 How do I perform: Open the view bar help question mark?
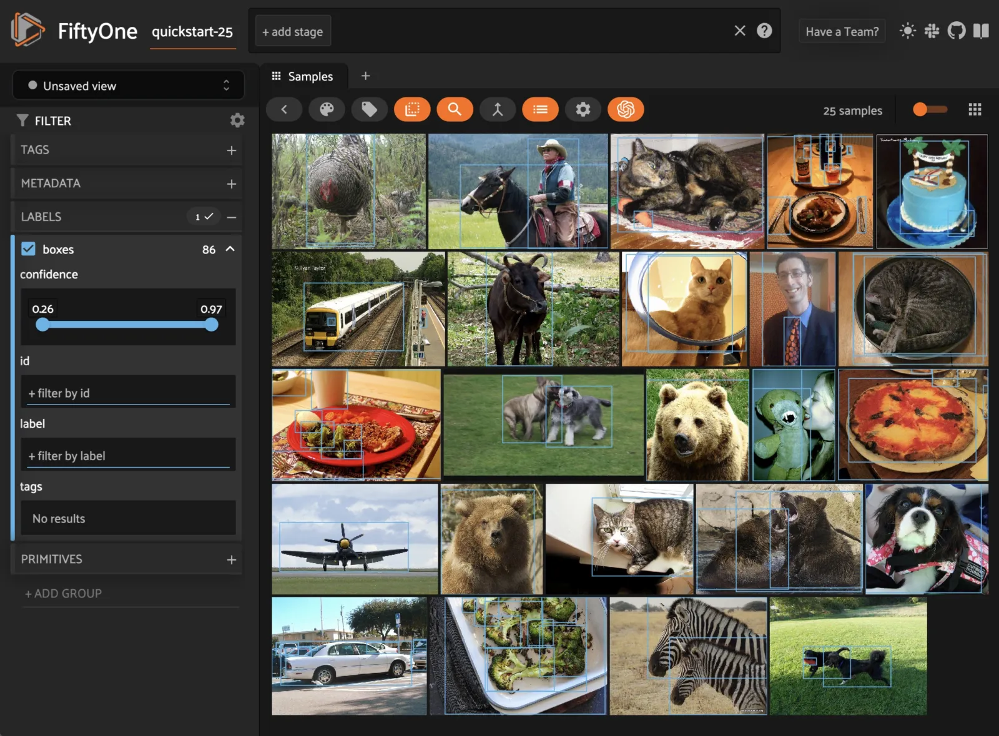click(764, 31)
